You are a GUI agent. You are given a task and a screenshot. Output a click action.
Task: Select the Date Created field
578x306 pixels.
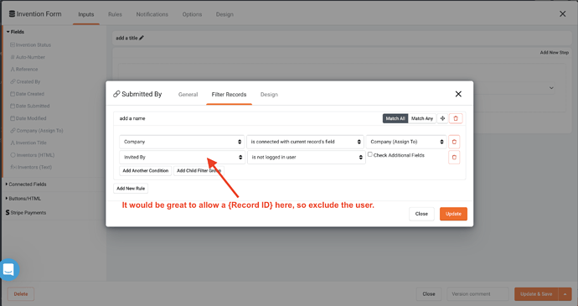27,94
